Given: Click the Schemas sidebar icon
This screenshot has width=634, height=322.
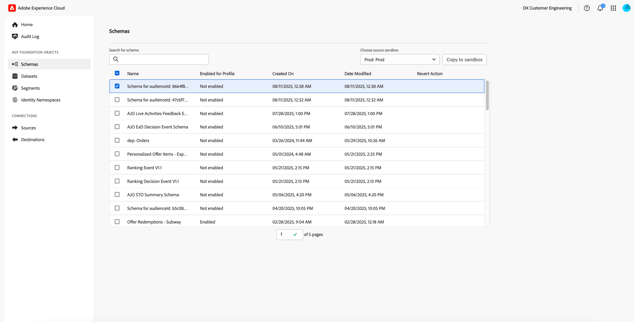Looking at the screenshot, I should click(15, 64).
